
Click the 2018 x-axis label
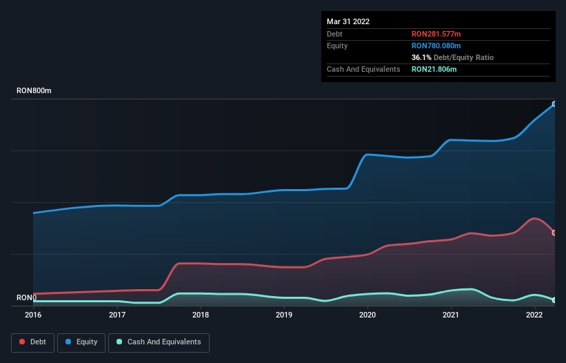[201, 315]
